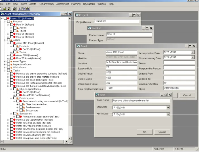
Task: Click the Project Name field showing Project 327
Action: [117, 21]
